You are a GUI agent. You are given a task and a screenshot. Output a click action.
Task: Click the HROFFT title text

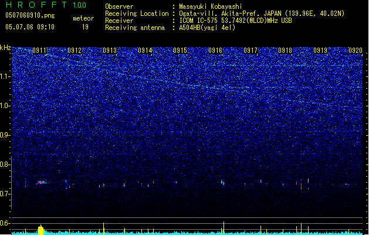[x=37, y=5]
